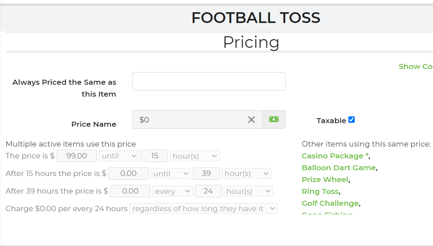Open the Balloon Dart Game link
Viewport: 433px width, 246px height.
point(338,168)
